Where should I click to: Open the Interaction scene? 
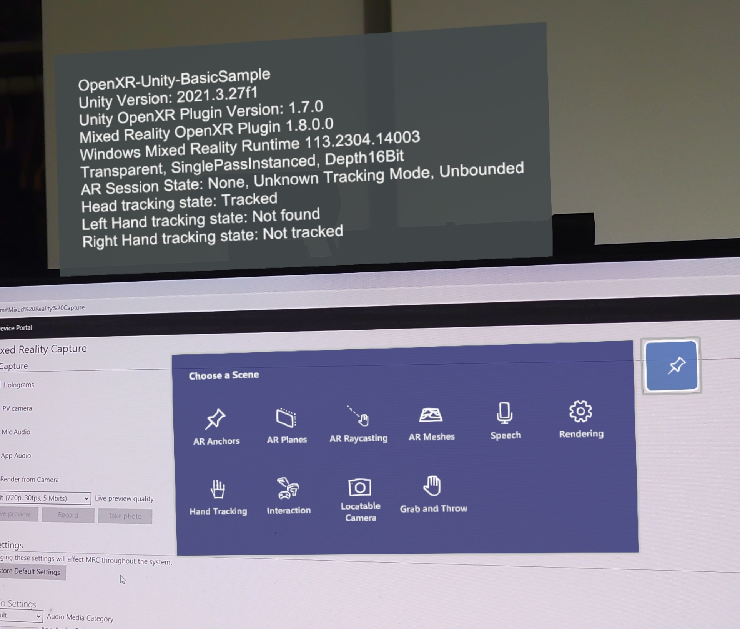[x=288, y=496]
